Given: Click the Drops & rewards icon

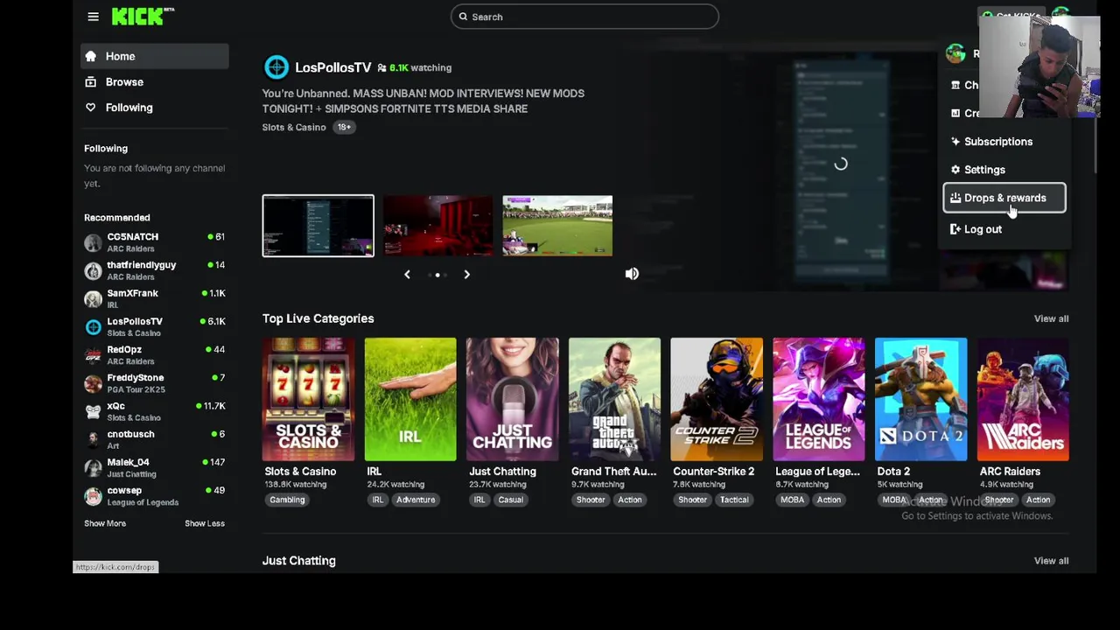Looking at the screenshot, I should (955, 198).
